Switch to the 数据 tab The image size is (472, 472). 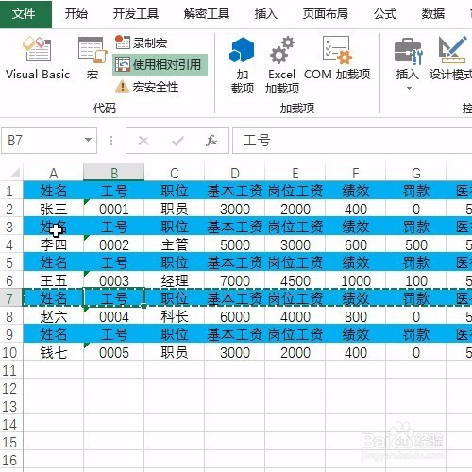433,14
